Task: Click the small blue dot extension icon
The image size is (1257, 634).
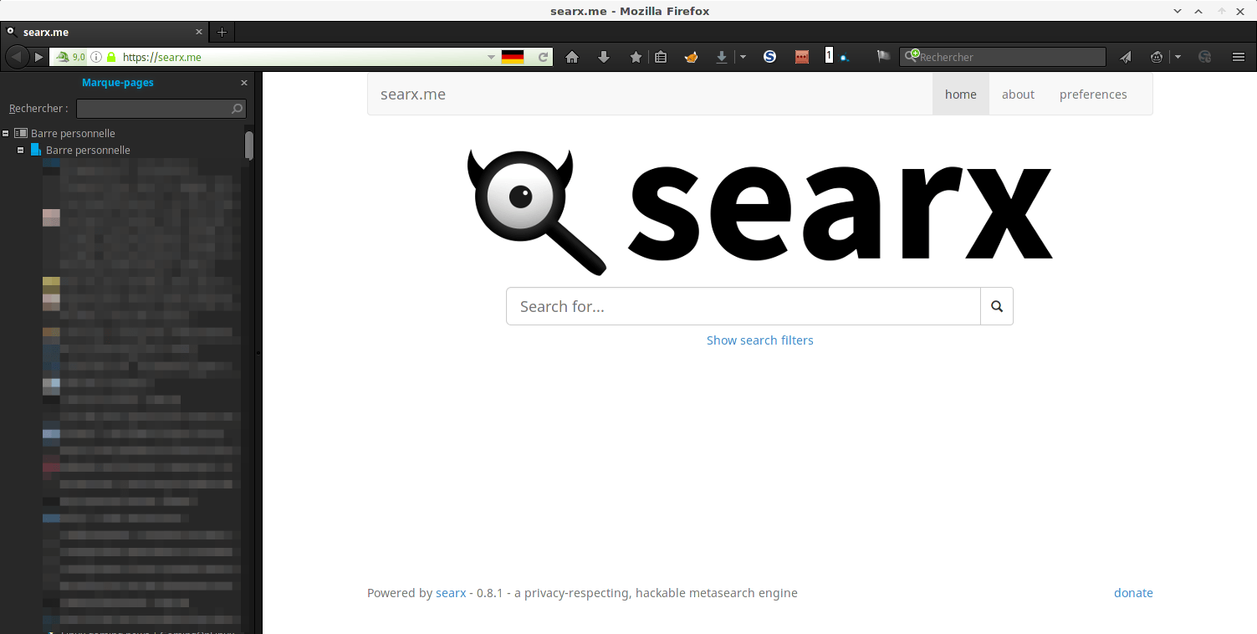Action: click(x=845, y=59)
